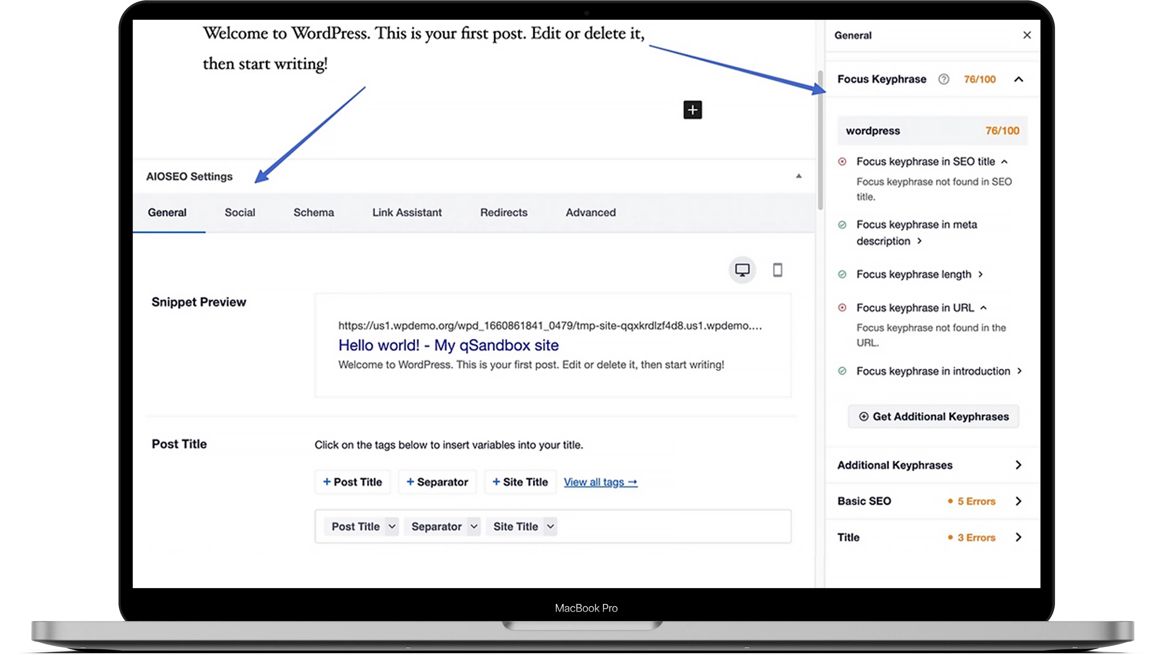The width and height of the screenshot is (1165, 655).
Task: Collapse Focus keyphrase in SEO title
Action: click(x=1004, y=161)
